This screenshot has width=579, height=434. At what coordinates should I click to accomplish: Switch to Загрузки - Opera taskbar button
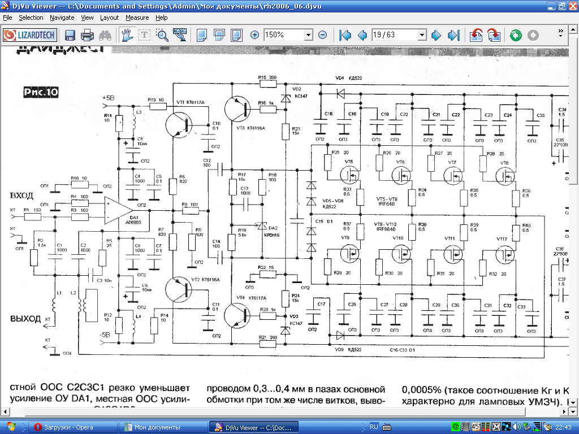pos(73,427)
